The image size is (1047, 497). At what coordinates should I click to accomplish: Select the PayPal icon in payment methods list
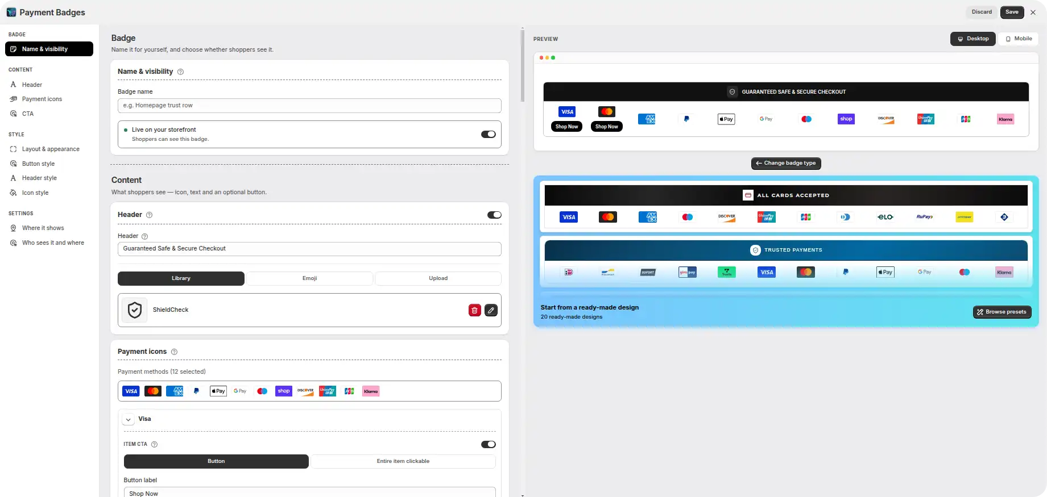point(197,391)
